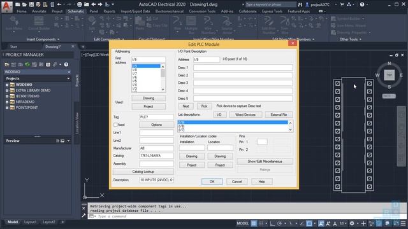Click the Manufacturer field containing AB

(x=156, y=148)
